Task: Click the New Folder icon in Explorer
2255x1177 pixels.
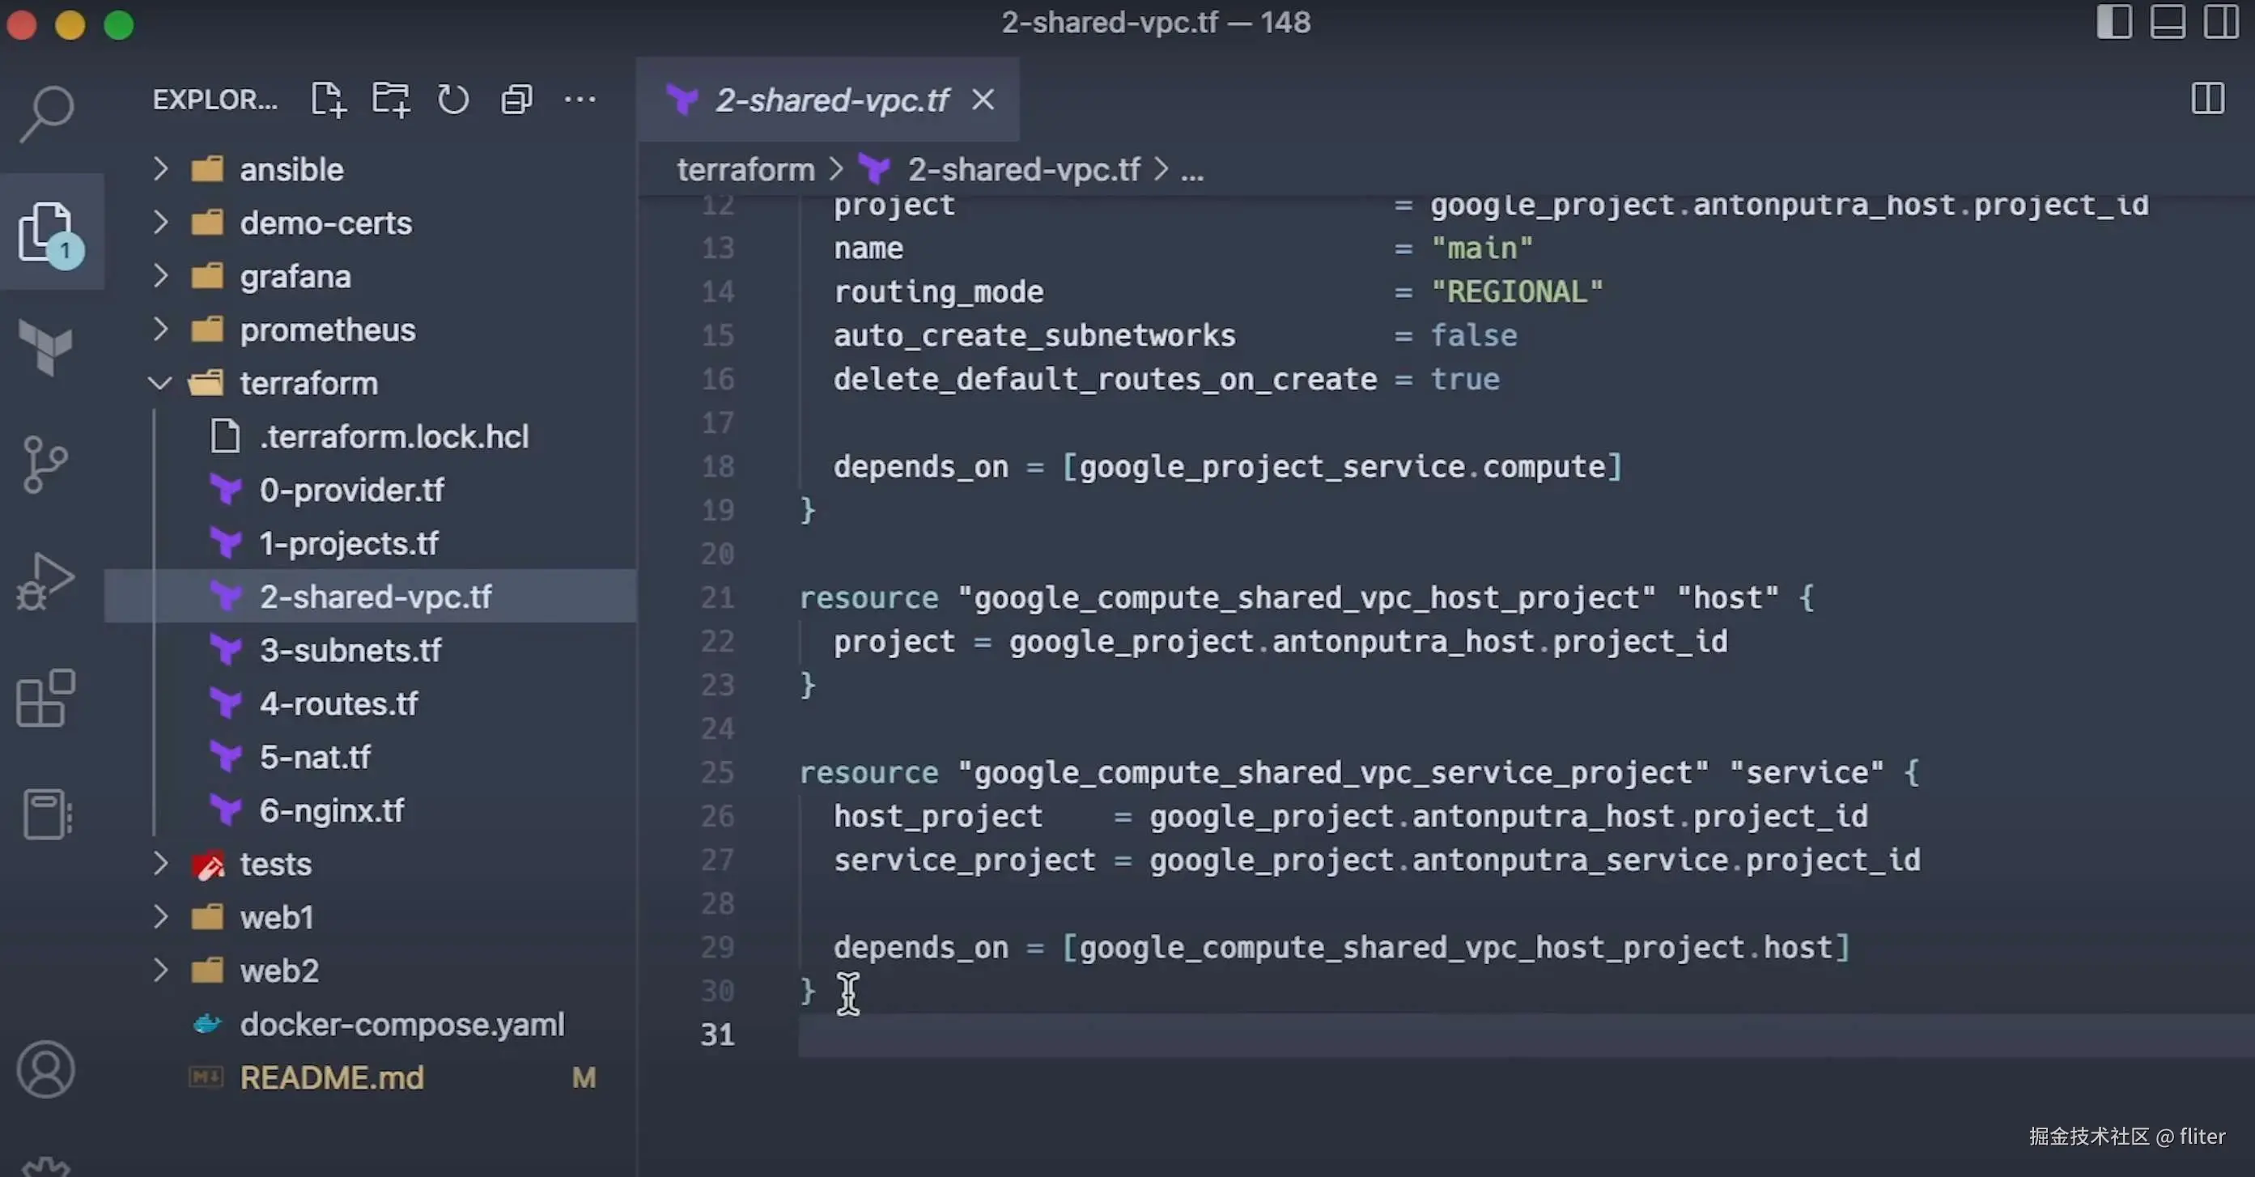Action: click(x=390, y=100)
